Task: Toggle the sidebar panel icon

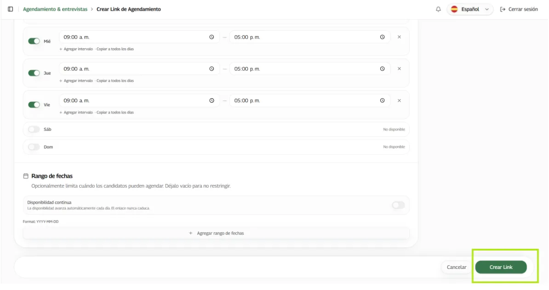Action: tap(11, 9)
